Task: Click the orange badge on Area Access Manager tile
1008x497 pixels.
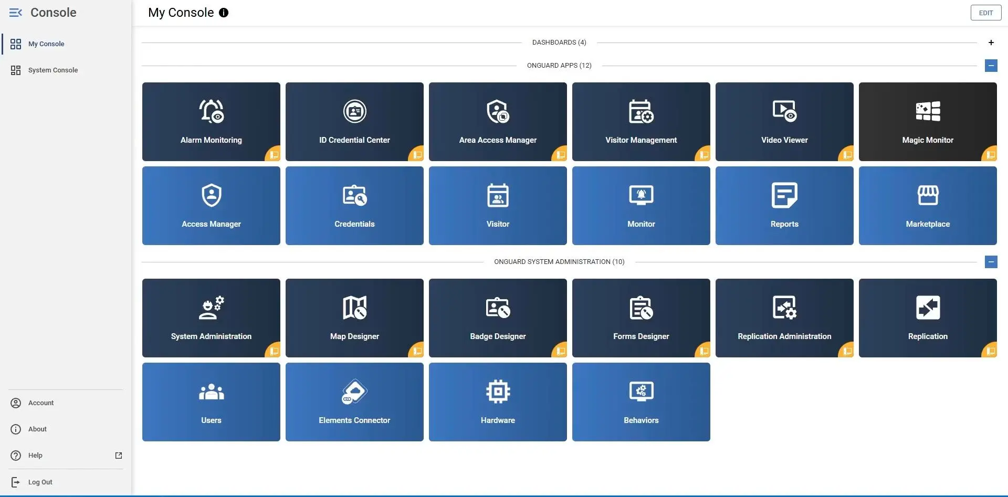Action: click(x=560, y=154)
